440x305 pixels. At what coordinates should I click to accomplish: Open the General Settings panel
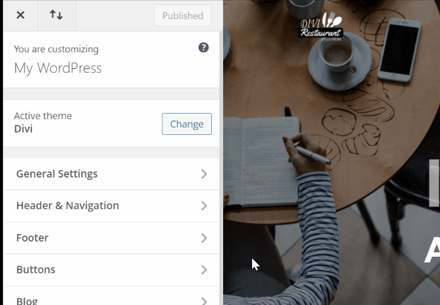pyautogui.click(x=111, y=174)
